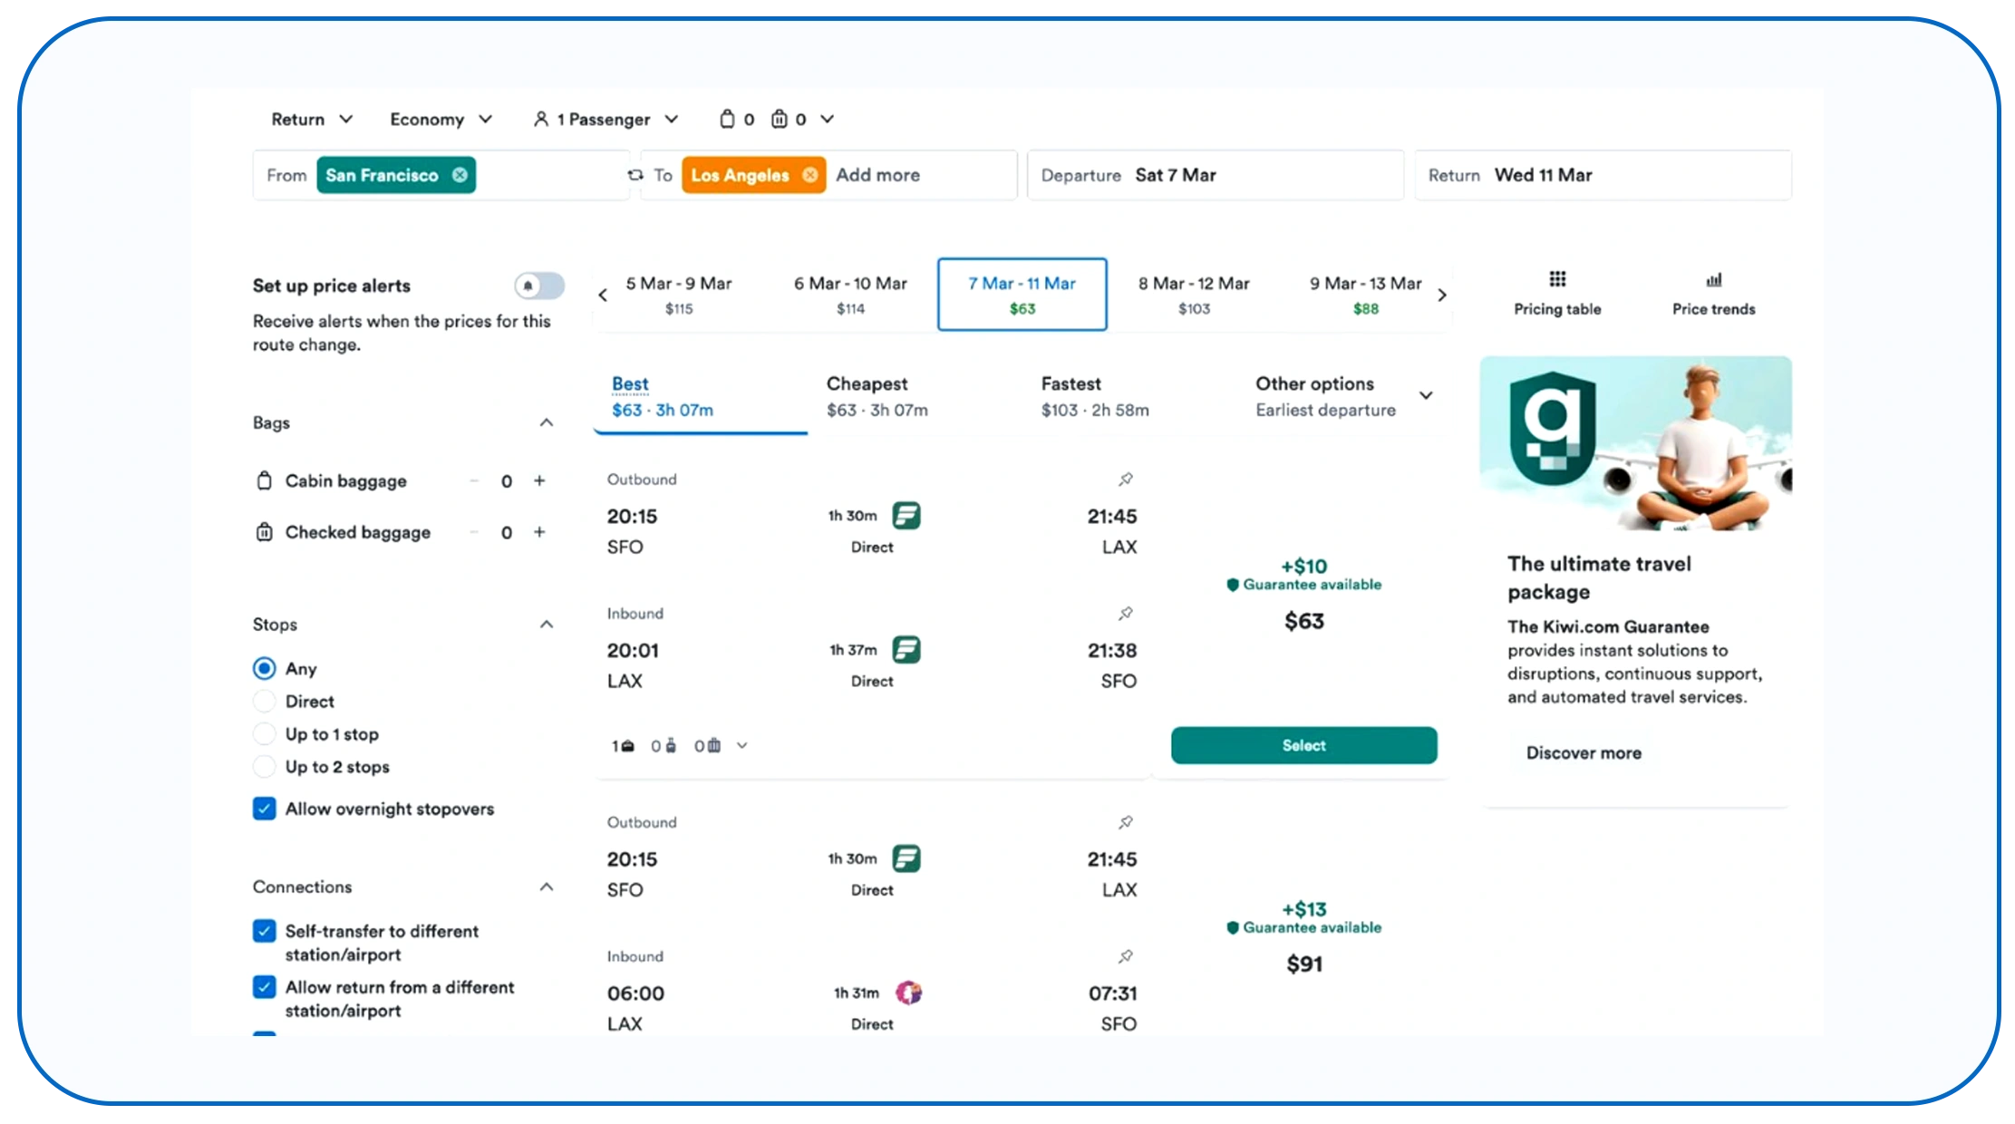Show earlier date ranges with left arrow
Viewport: 2015px width, 1124px height.
pyautogui.click(x=603, y=295)
